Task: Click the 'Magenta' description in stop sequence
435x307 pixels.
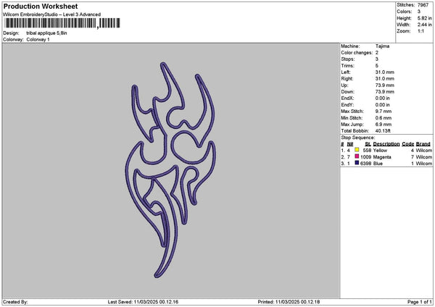Action: (382, 157)
